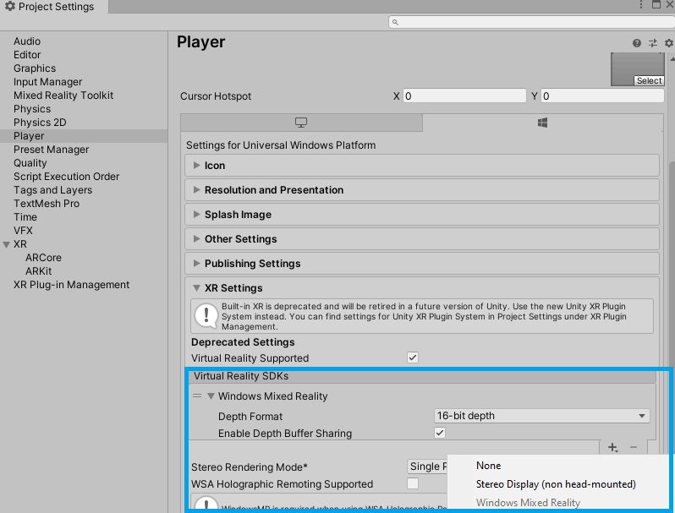The height and width of the screenshot is (513, 675).
Task: Expand the Publishing Settings section
Action: (422, 264)
